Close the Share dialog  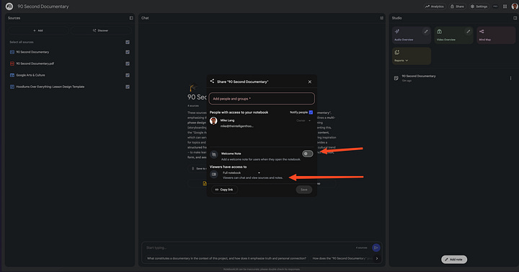(x=309, y=82)
